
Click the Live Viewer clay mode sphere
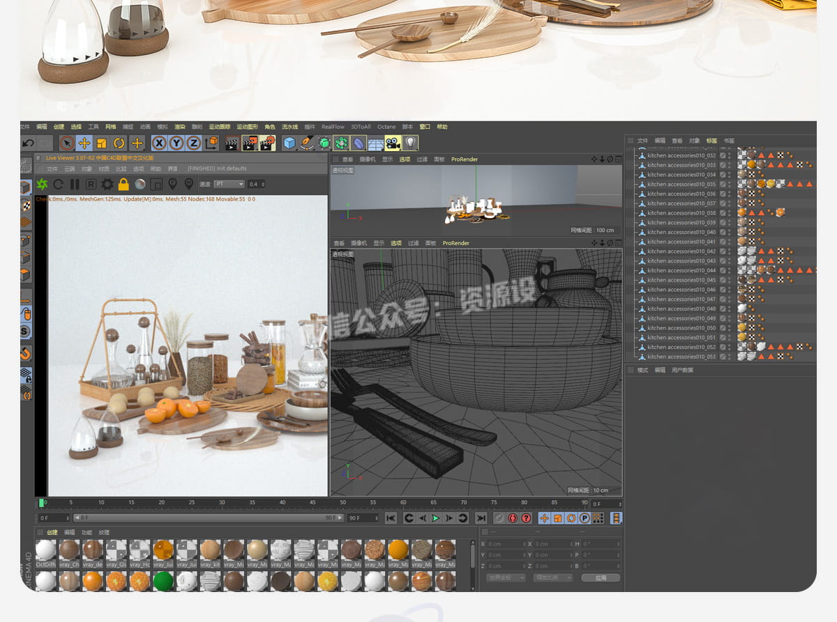140,184
